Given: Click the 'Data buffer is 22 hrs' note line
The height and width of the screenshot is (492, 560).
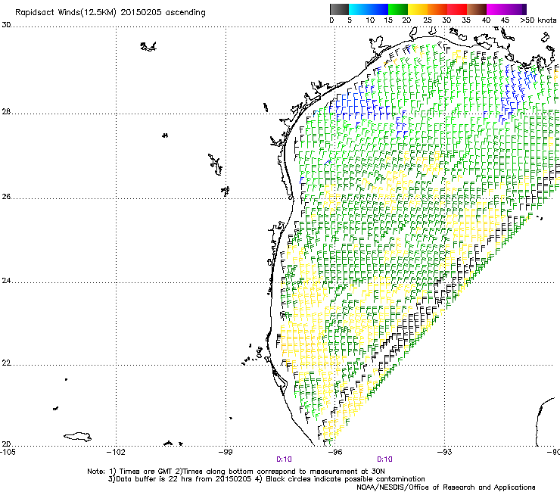Looking at the screenshot, I should 266,479.
